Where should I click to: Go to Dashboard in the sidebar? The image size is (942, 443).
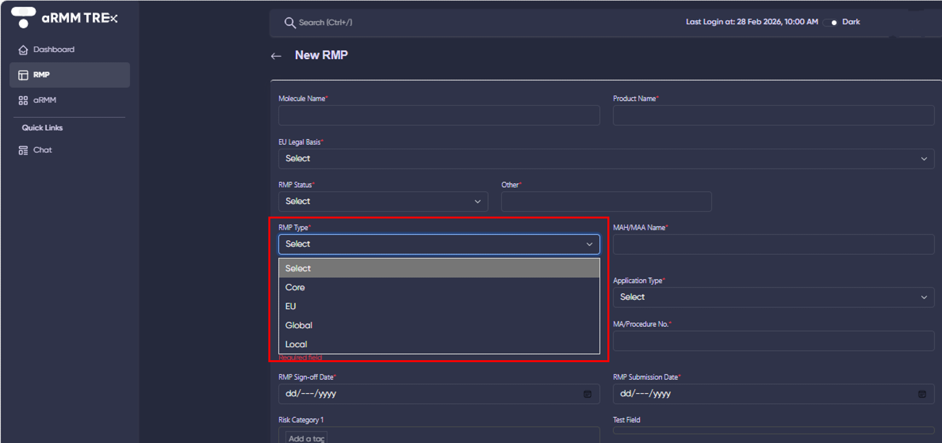(53, 49)
